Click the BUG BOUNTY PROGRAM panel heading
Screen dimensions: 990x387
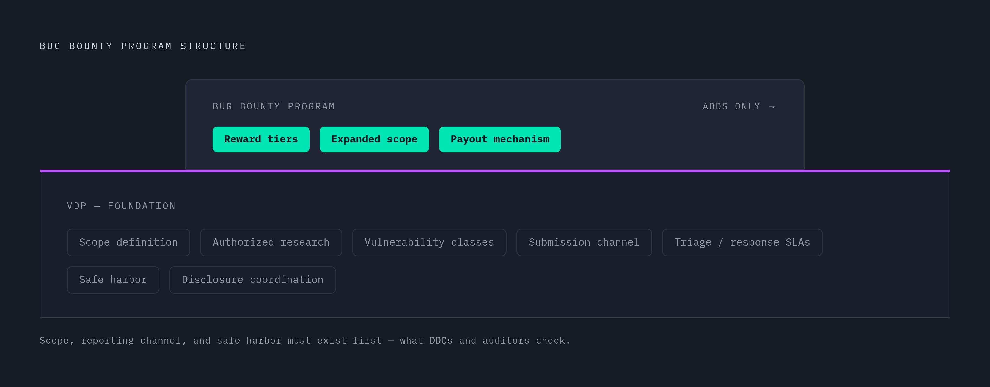(x=274, y=106)
